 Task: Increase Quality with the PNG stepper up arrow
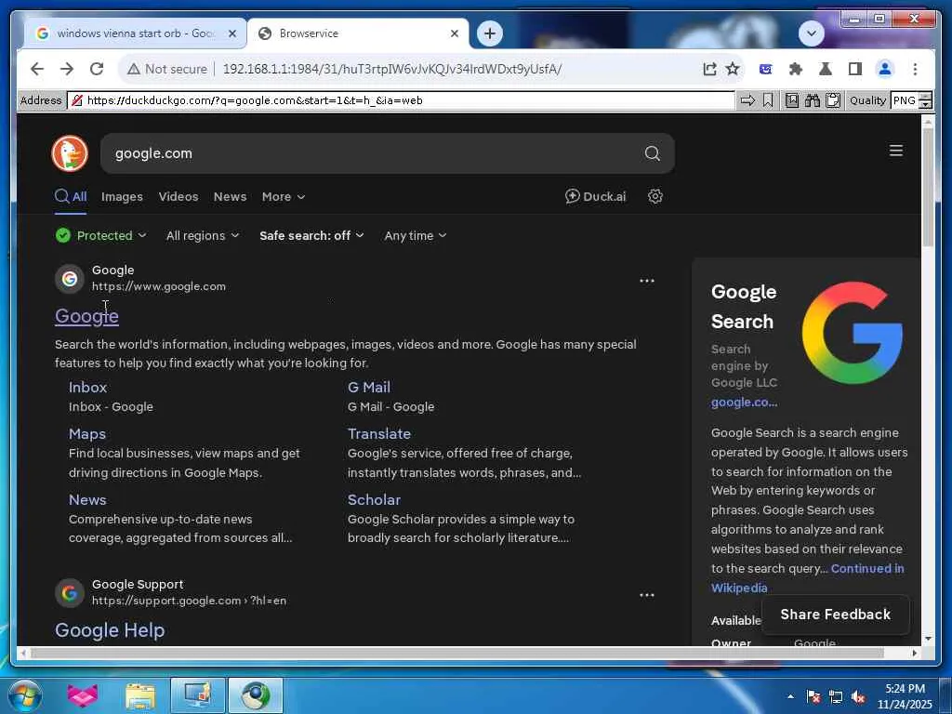click(x=925, y=97)
